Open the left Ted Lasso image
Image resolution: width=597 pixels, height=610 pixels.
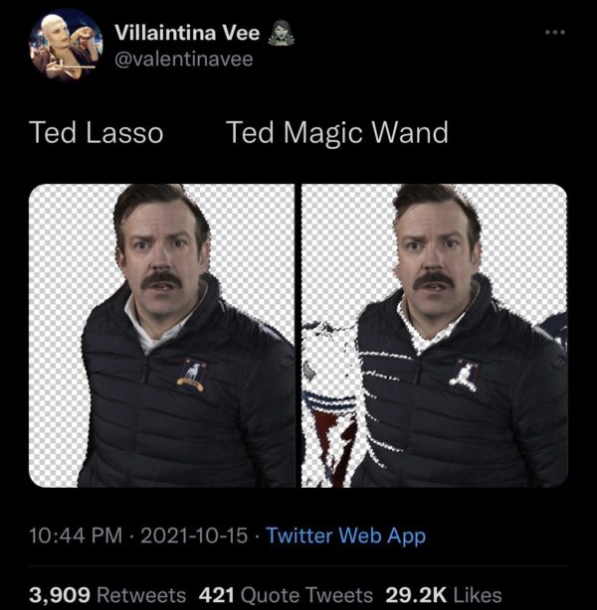(161, 336)
